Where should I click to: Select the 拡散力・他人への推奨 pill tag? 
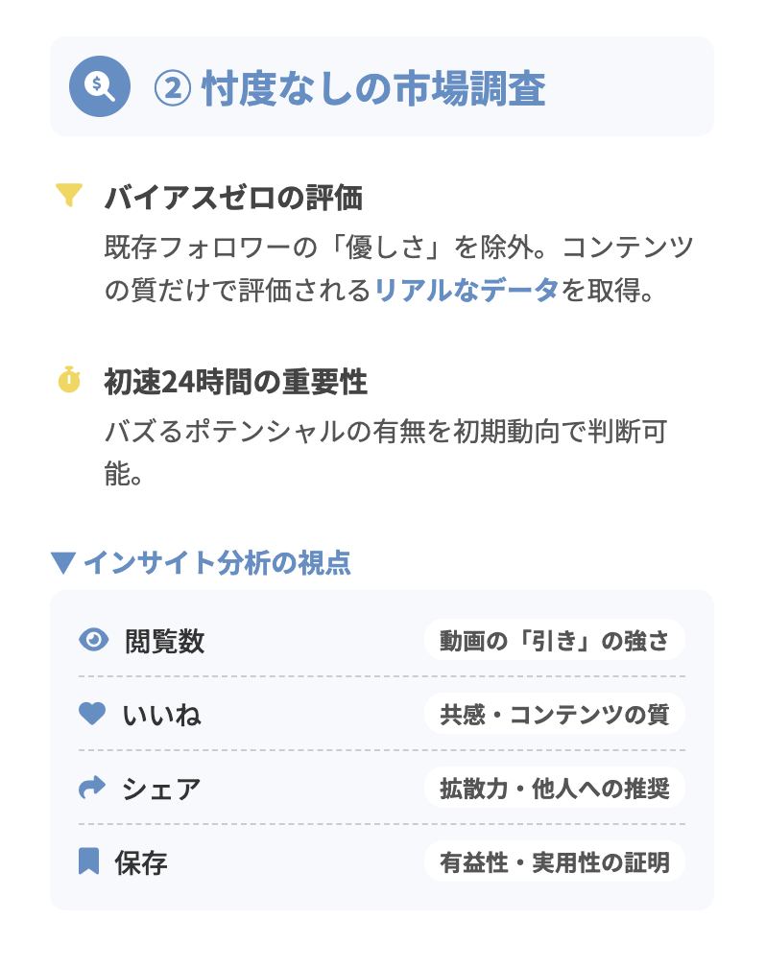point(554,788)
